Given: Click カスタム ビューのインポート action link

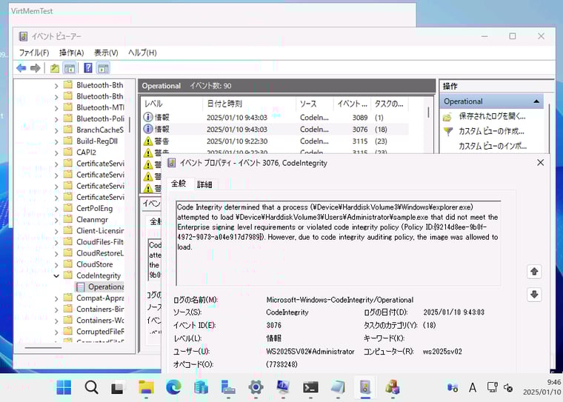Looking at the screenshot, I should click(x=493, y=146).
